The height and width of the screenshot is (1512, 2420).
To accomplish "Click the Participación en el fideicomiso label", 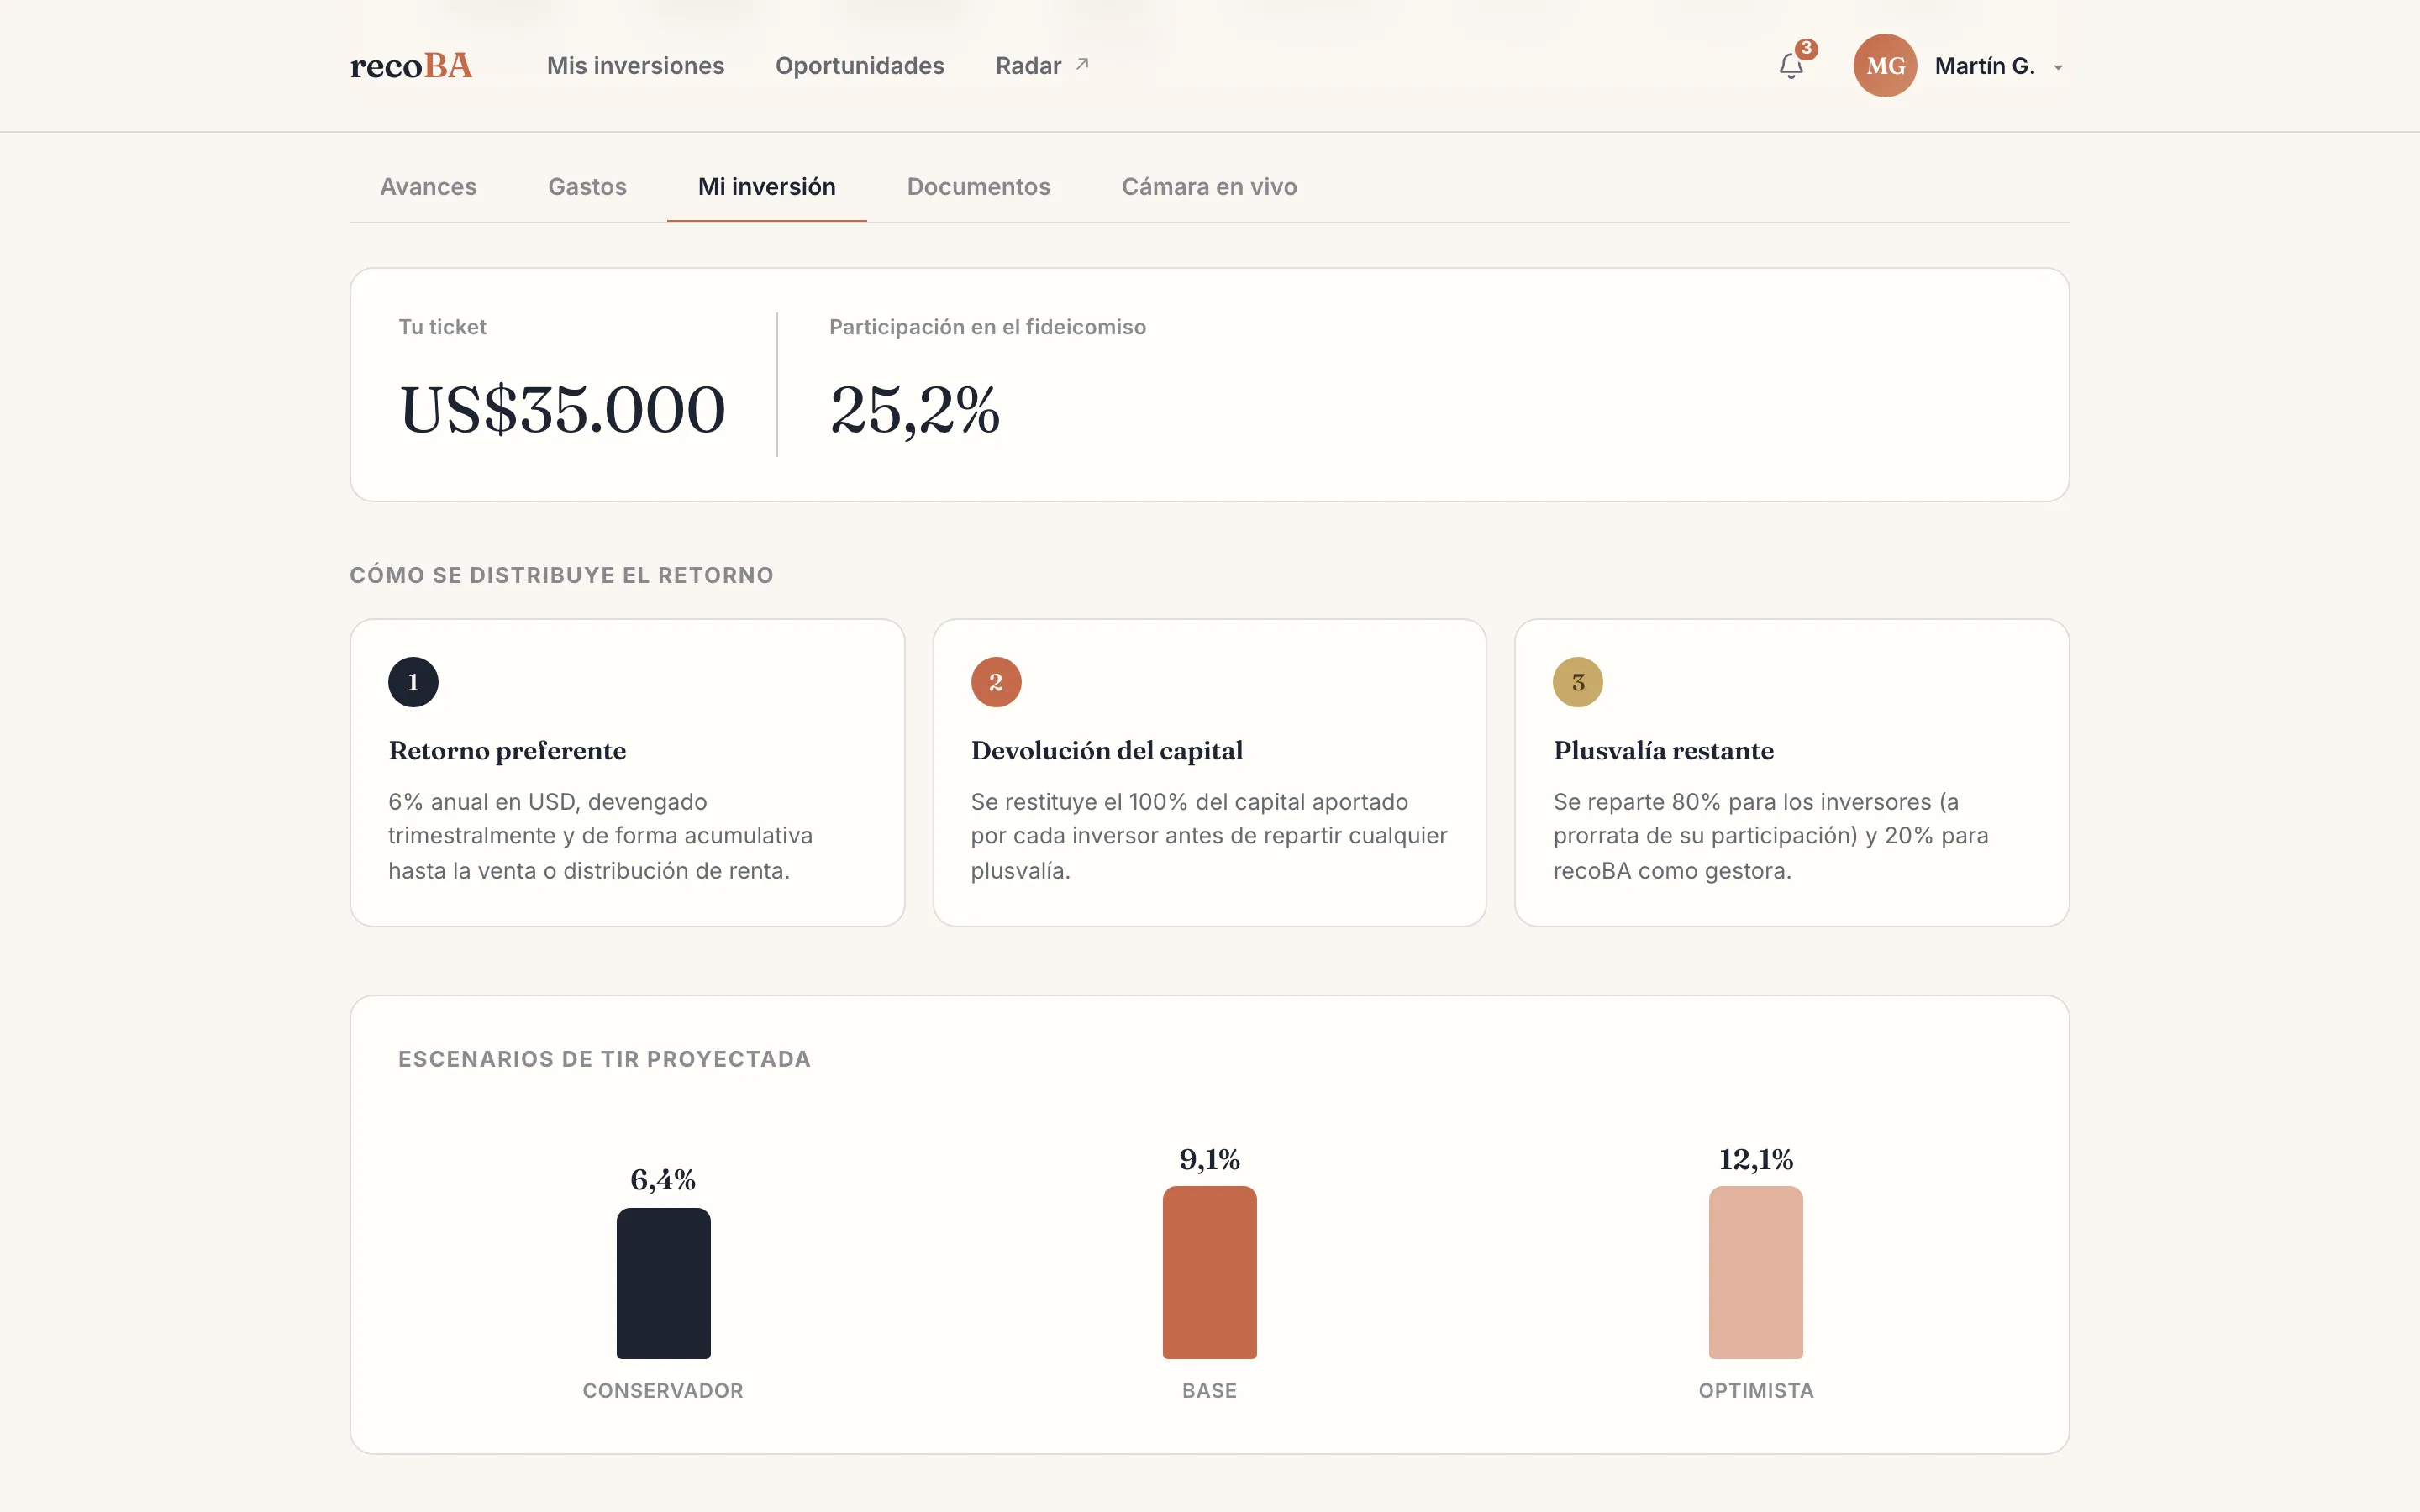I will [x=987, y=327].
